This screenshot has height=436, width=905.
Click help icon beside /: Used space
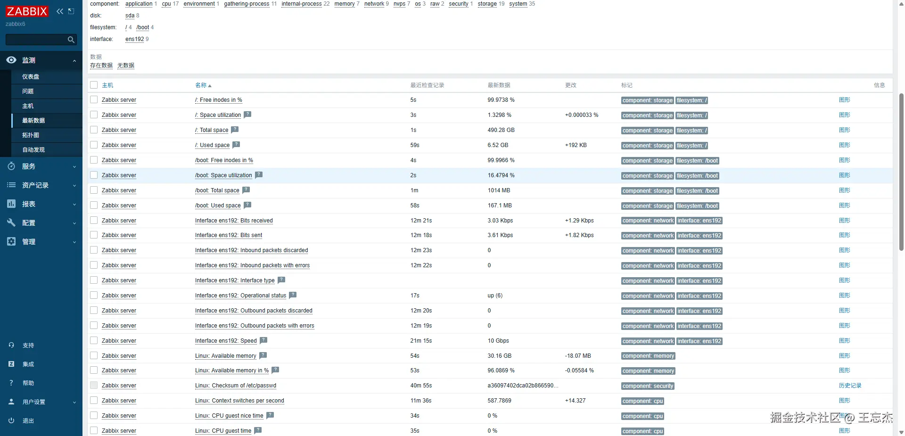point(236,145)
